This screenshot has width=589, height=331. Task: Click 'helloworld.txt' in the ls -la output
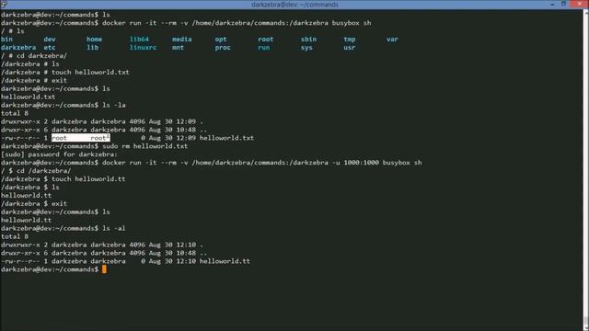226,138
